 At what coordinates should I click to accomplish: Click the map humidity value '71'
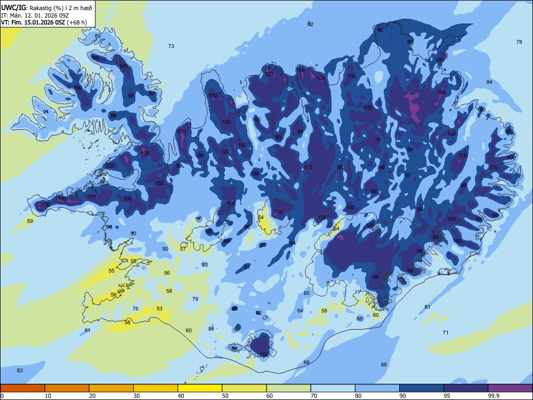click(446, 332)
